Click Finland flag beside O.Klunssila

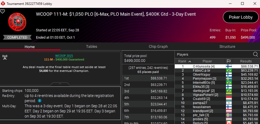(x=229, y=66)
